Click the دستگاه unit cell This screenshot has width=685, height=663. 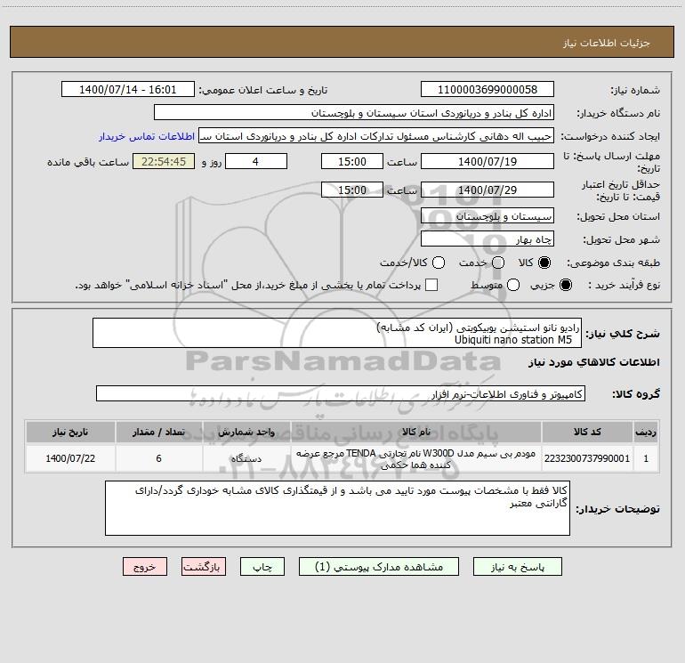click(x=246, y=458)
